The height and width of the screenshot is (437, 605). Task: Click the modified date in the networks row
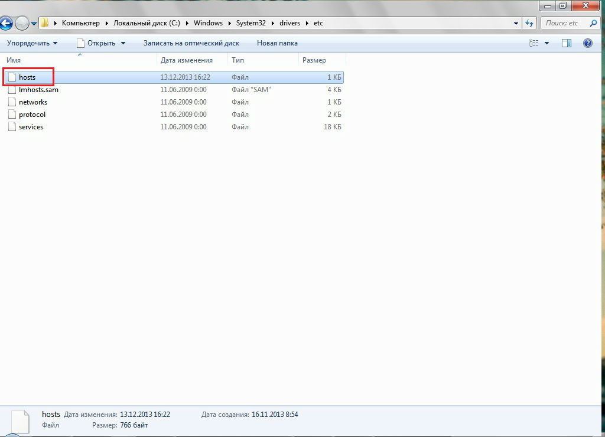tap(183, 102)
